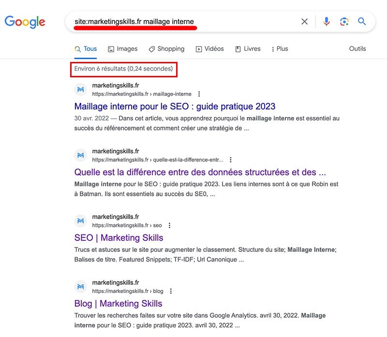
Task: Open the Outils search tools
Action: pyautogui.click(x=357, y=49)
